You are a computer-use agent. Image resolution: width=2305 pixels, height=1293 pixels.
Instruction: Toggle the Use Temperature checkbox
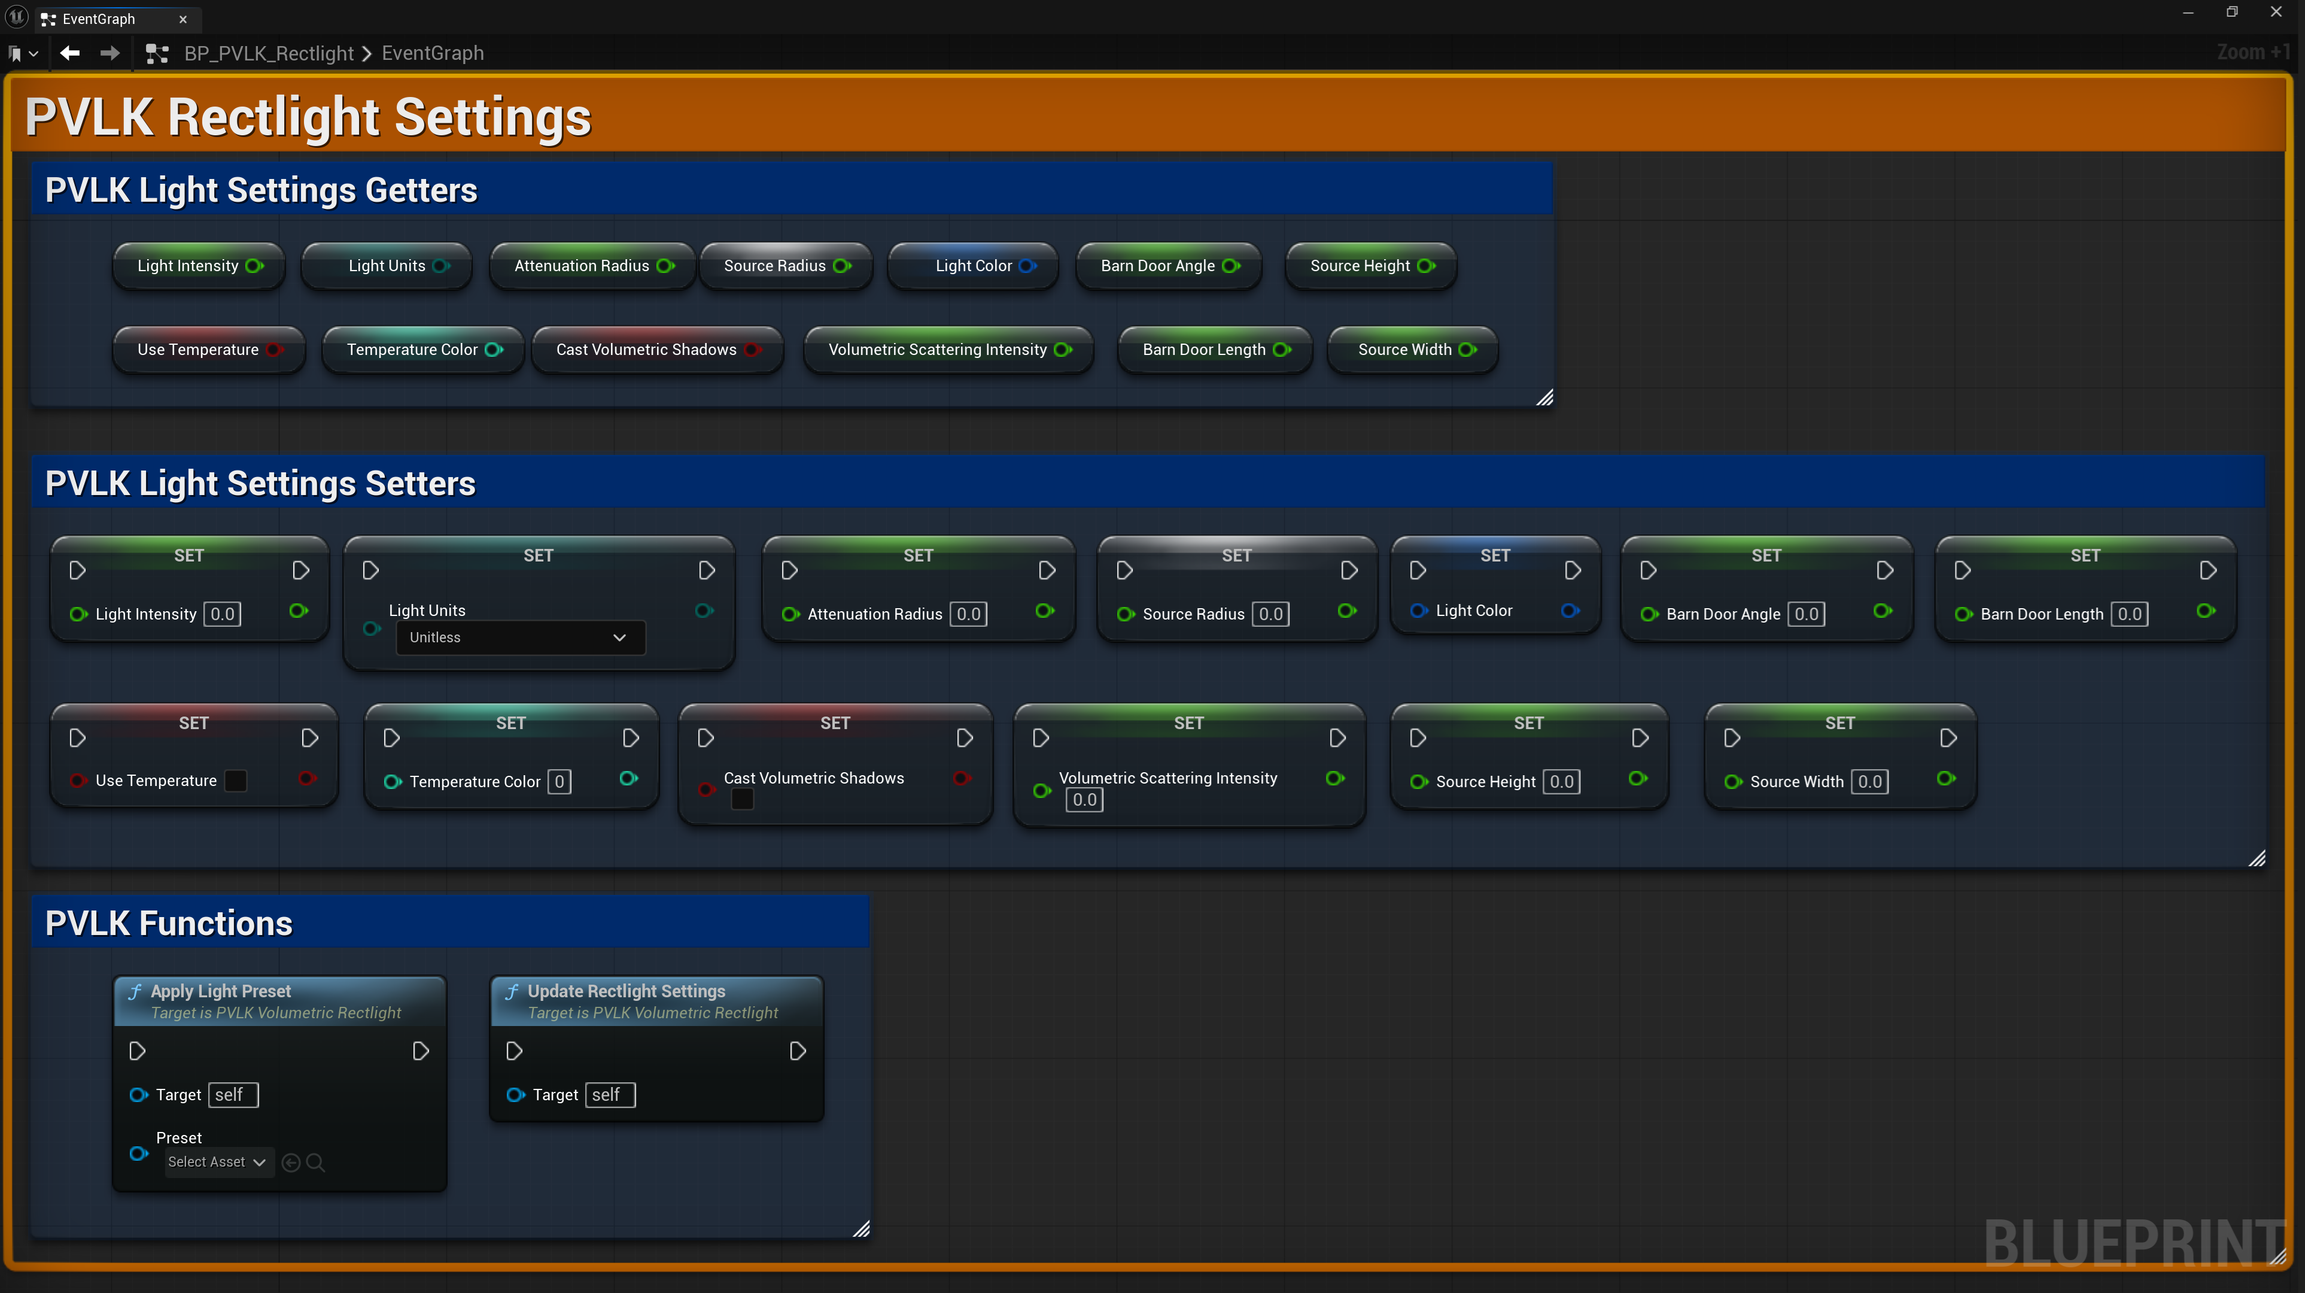235,781
